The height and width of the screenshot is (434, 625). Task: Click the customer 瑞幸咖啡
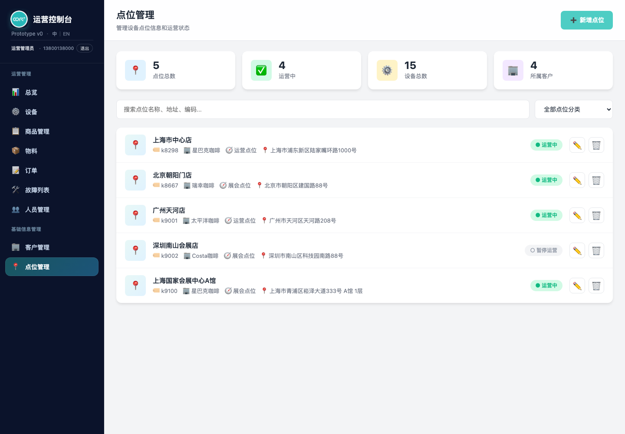203,186
